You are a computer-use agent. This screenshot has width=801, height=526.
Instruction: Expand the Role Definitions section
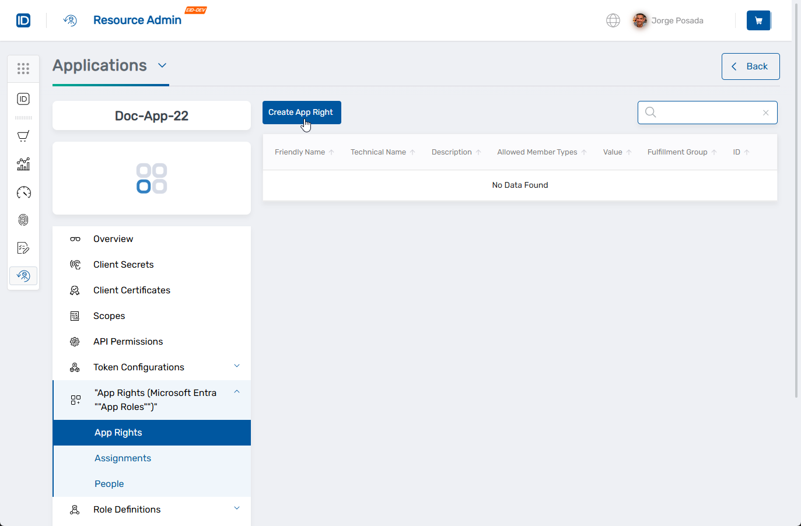[237, 509]
